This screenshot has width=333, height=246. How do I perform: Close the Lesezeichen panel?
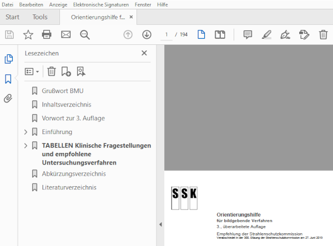pyautogui.click(x=144, y=53)
